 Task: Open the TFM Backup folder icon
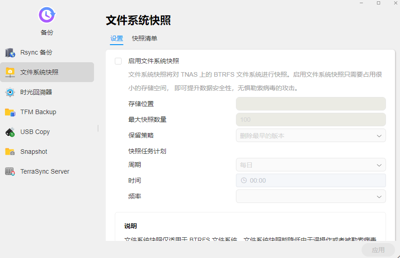pos(10,112)
